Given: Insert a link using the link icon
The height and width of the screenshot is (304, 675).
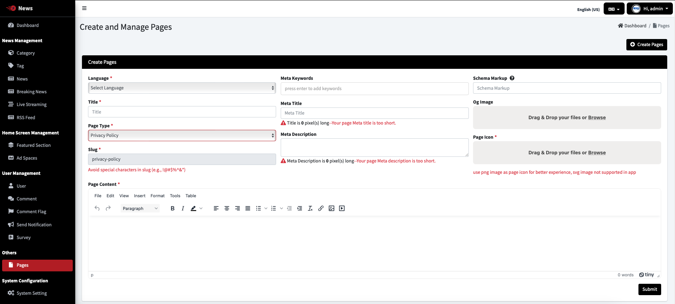Looking at the screenshot, I should [x=321, y=208].
